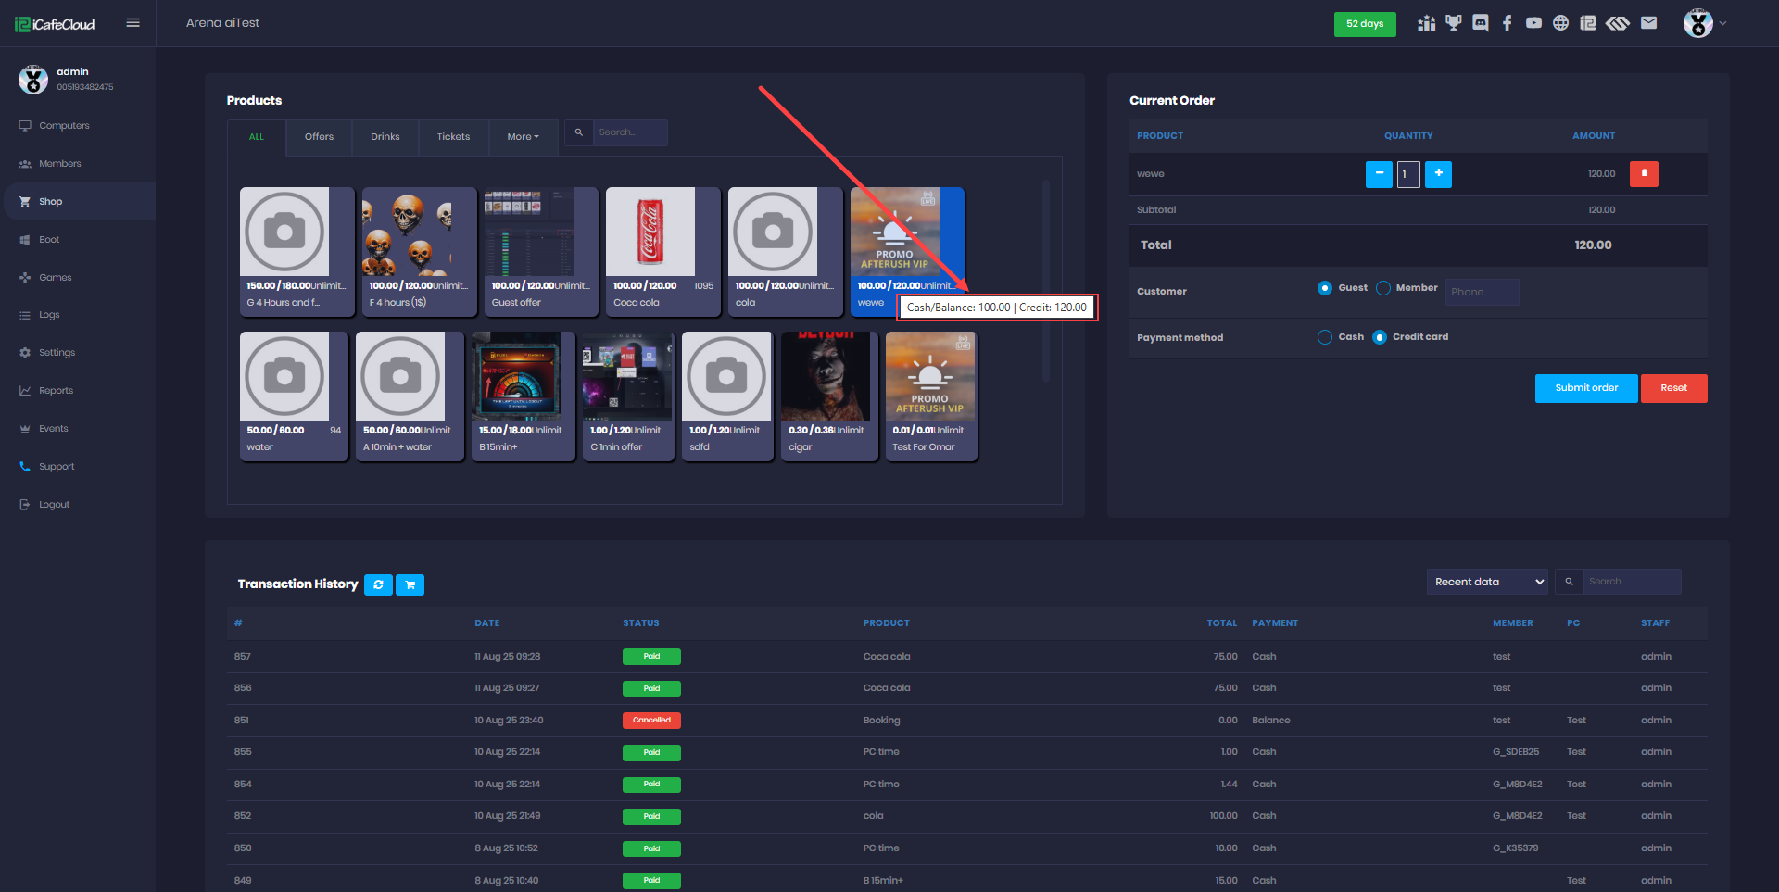The image size is (1779, 892).
Task: Select Cash payment method
Action: 1325,337
